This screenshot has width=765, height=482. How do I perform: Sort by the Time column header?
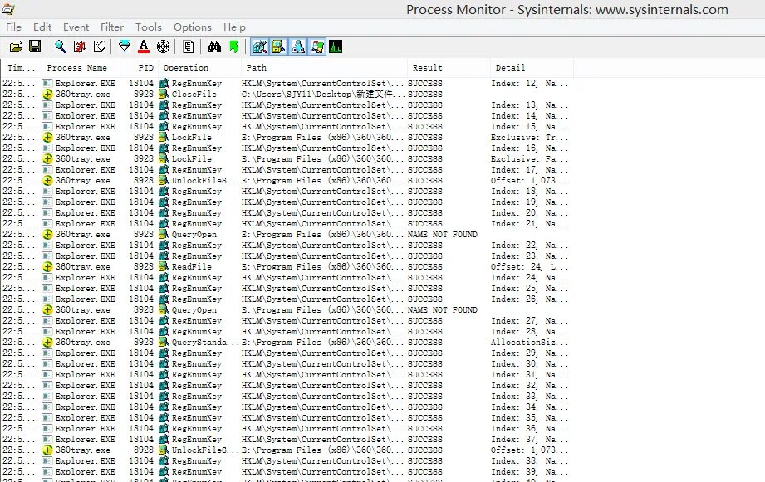click(x=21, y=68)
